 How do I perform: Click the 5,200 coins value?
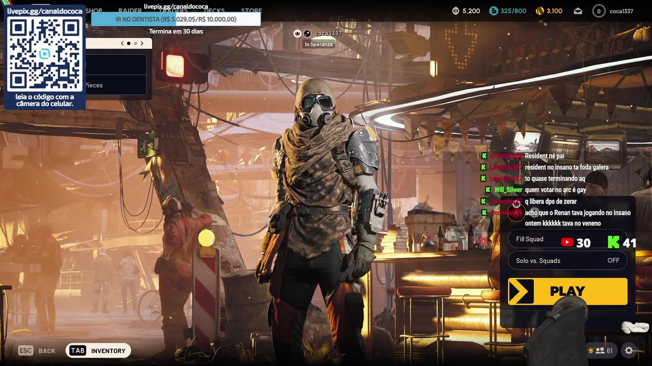[x=471, y=11]
